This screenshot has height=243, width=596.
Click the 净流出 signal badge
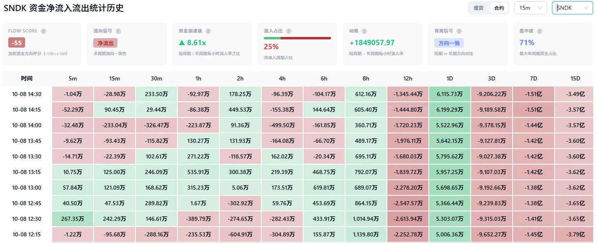coord(106,43)
